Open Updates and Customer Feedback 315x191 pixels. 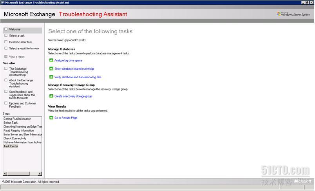click(x=22, y=105)
